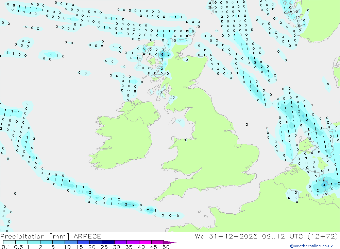Click the '6' precipitation value over Scotland
This screenshot has height=249, width=340.
[x=163, y=55]
